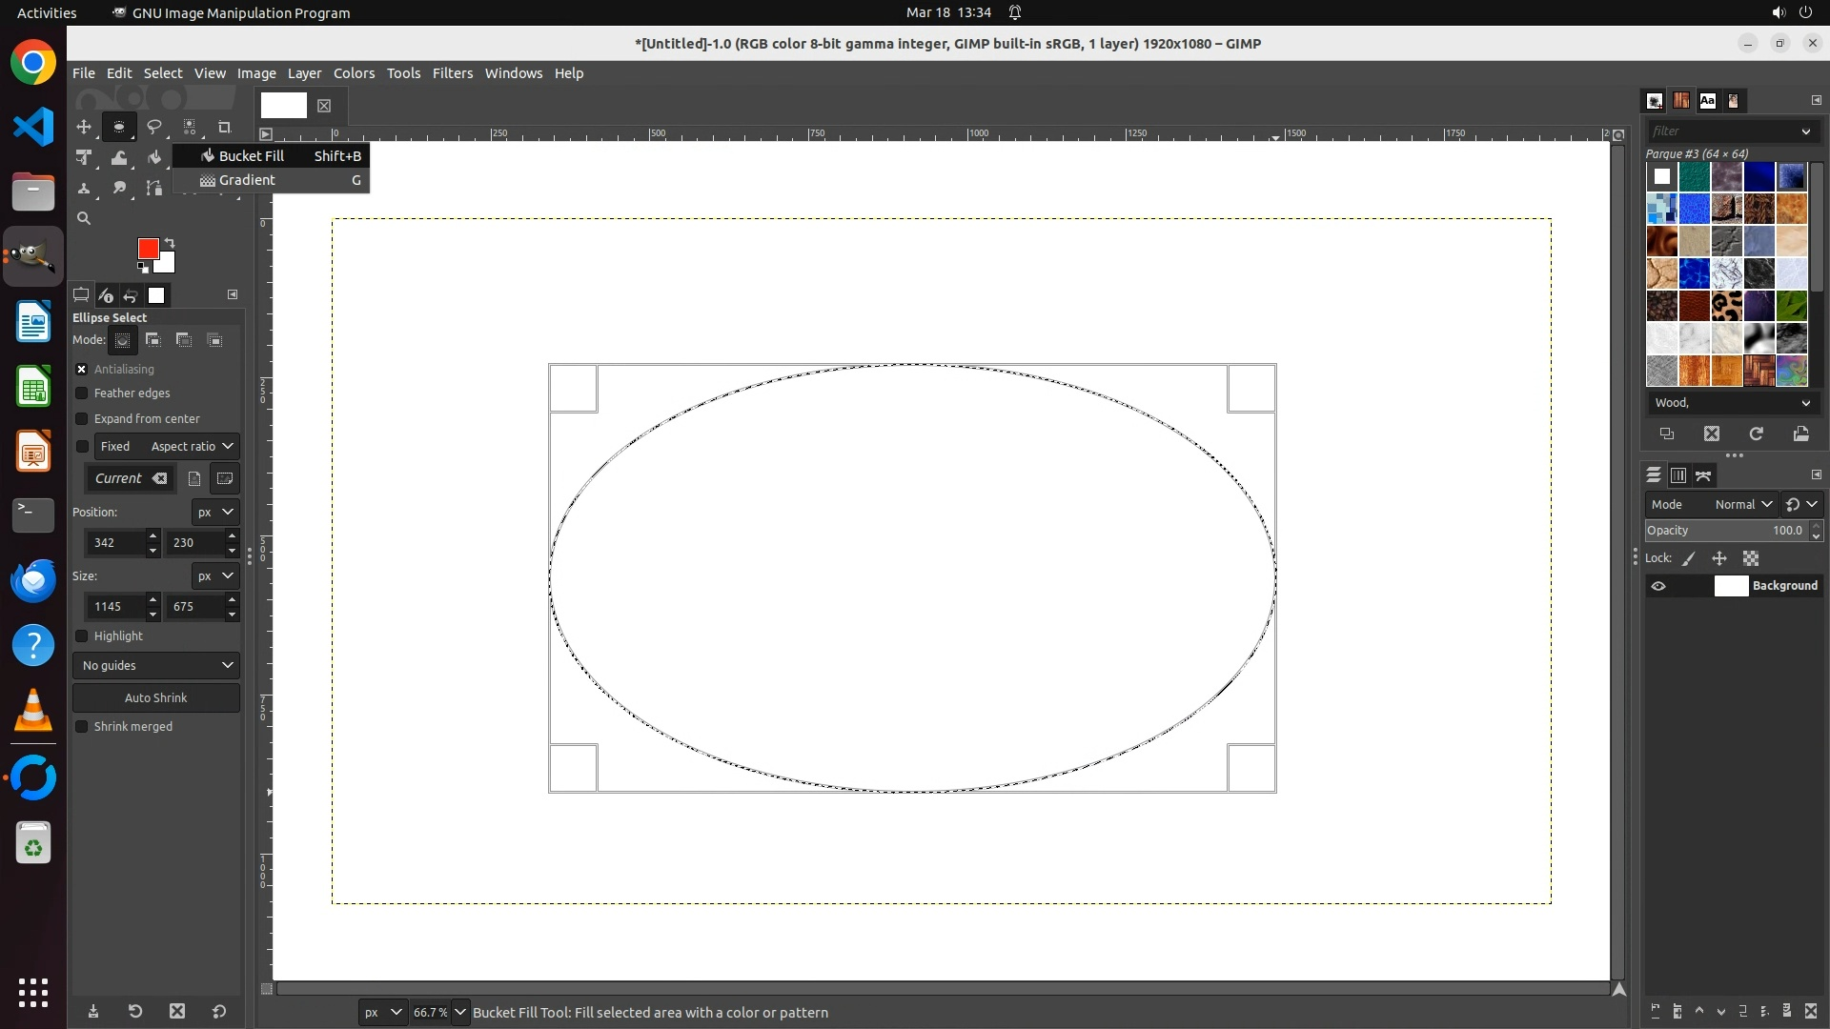The height and width of the screenshot is (1029, 1830).
Task: Hide the Background layer via eye icon
Action: pyautogui.click(x=1658, y=586)
